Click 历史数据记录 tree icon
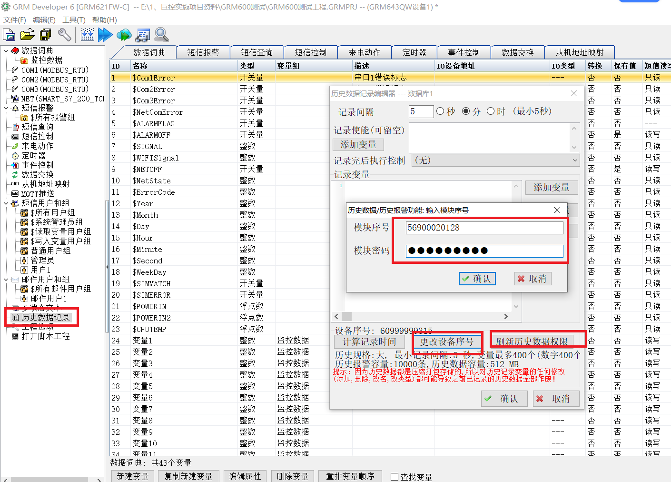671x482 pixels. point(15,318)
